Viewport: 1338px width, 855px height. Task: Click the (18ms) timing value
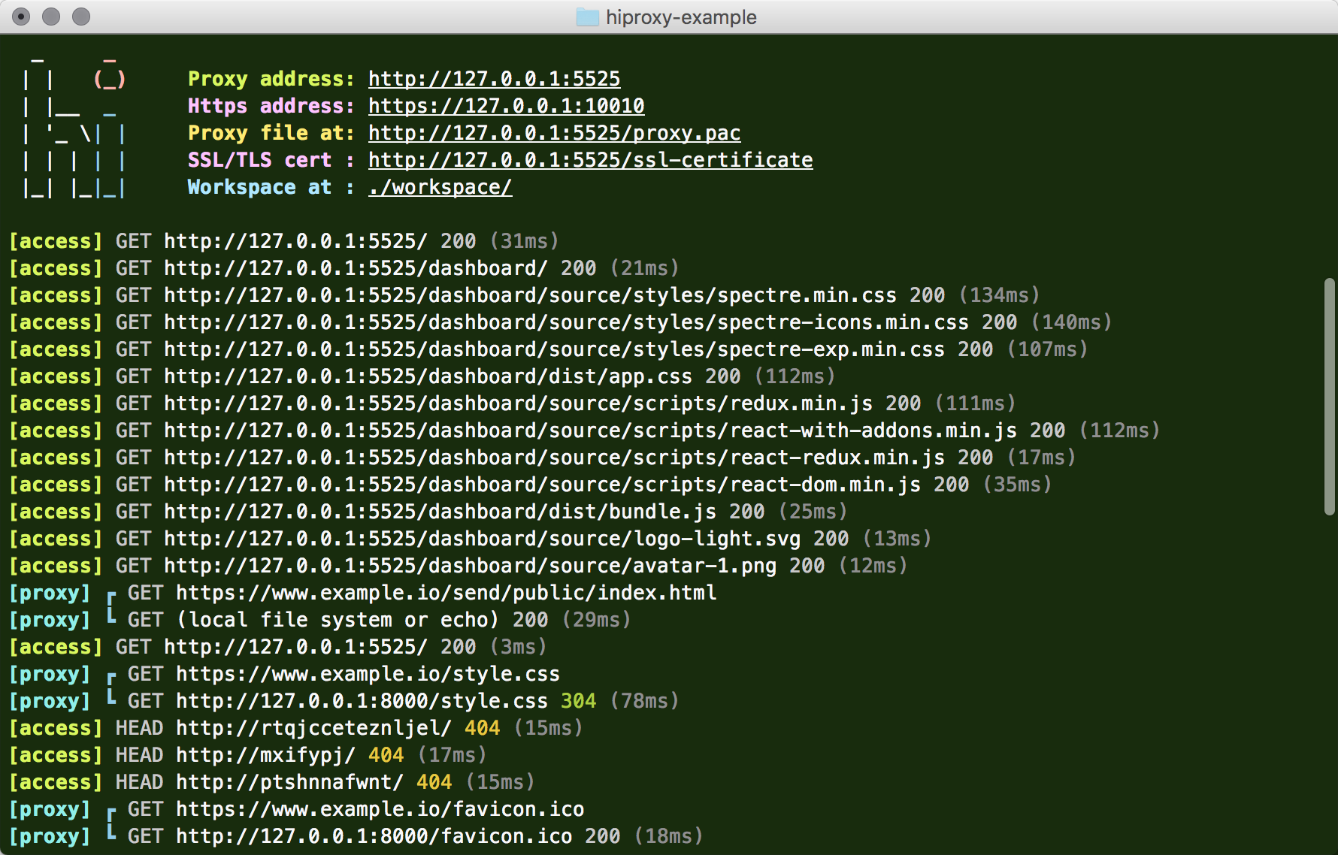click(669, 836)
